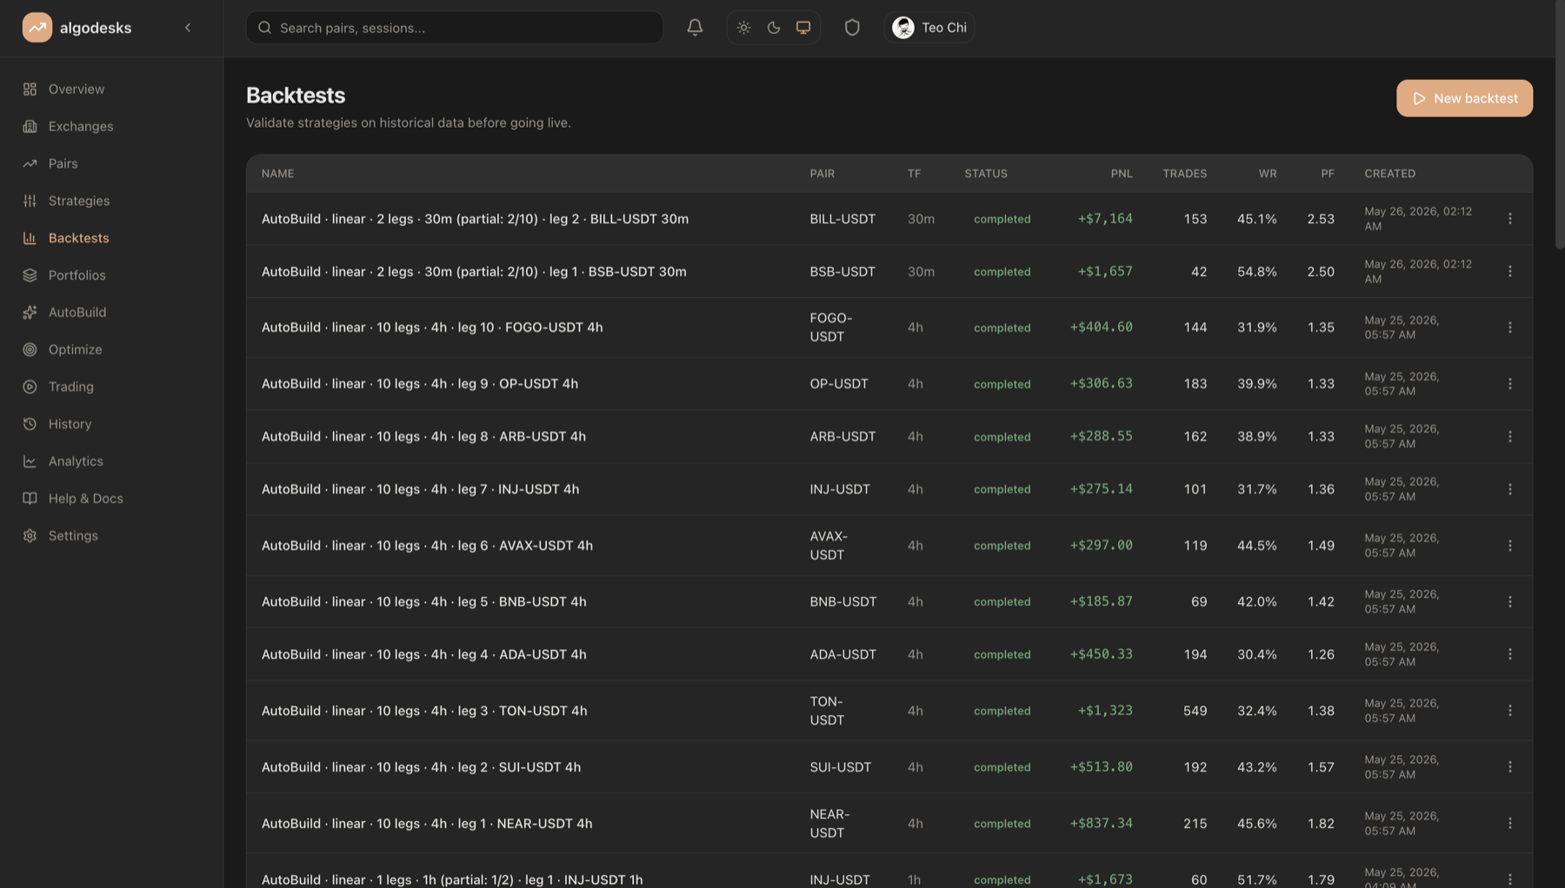1565x888 pixels.
Task: Focus the Search pairs, sessions field
Action: point(455,28)
